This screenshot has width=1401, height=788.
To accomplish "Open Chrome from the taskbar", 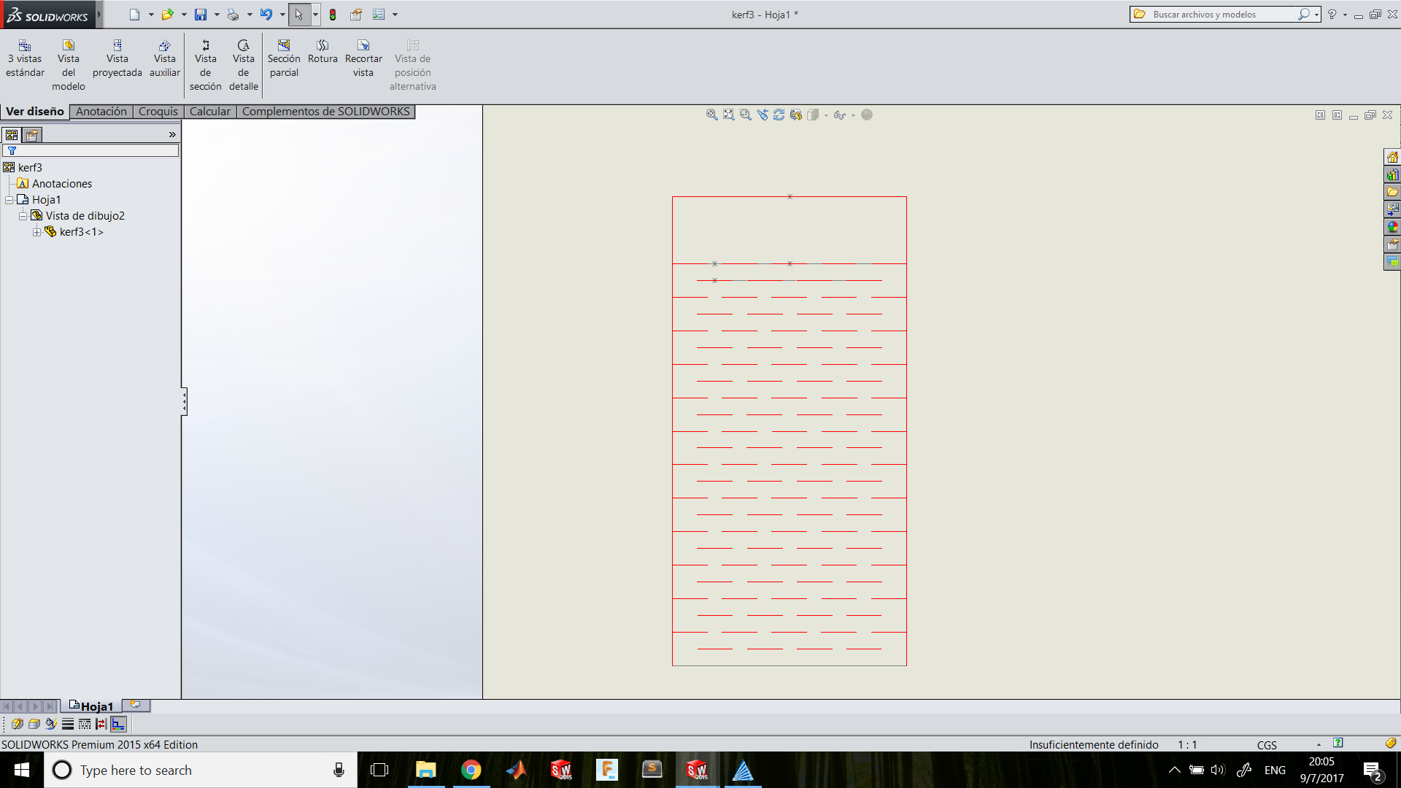I will pyautogui.click(x=471, y=770).
